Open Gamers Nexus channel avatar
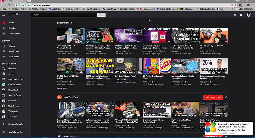Viewport: 255px width, 138px height. point(4,85)
